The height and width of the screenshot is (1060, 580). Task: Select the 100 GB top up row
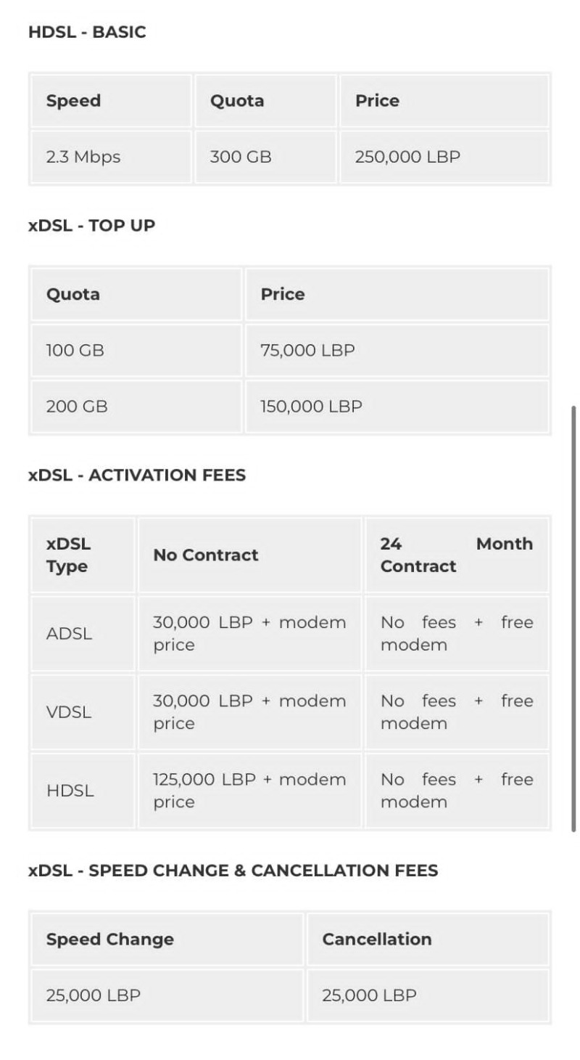[x=290, y=350]
